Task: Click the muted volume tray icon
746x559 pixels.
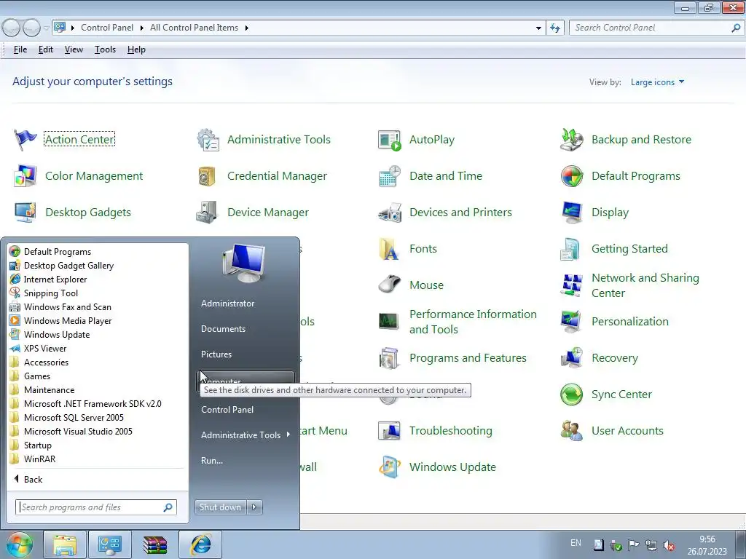Action: [x=669, y=545]
